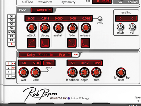Enable FX slot 3 bypass toggle
The image size is (141, 106).
click(x=13, y=72)
